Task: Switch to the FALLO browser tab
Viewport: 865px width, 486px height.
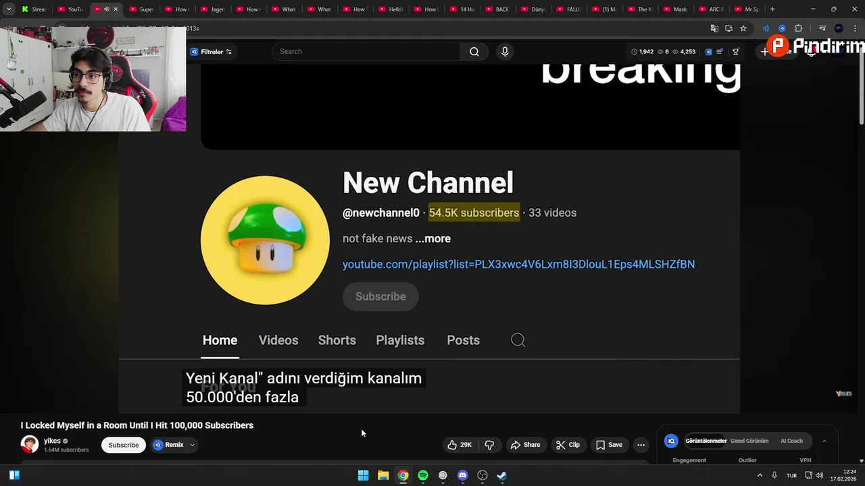Action: tap(569, 9)
